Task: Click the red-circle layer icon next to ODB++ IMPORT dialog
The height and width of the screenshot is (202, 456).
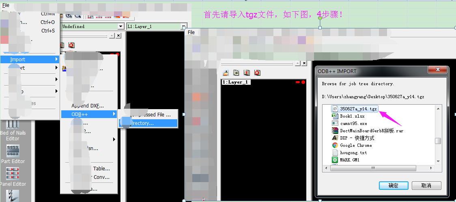Action: click(x=257, y=72)
